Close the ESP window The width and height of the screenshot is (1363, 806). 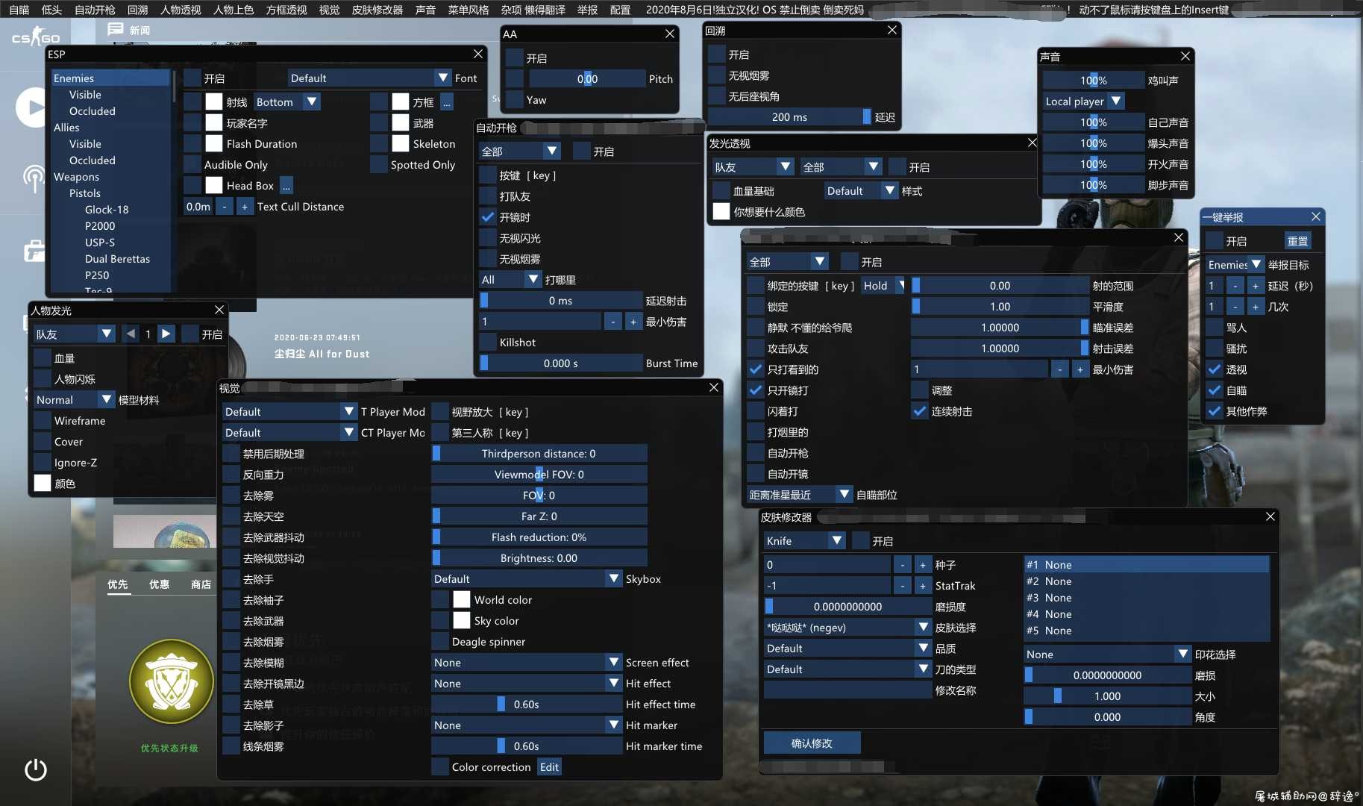(x=478, y=54)
